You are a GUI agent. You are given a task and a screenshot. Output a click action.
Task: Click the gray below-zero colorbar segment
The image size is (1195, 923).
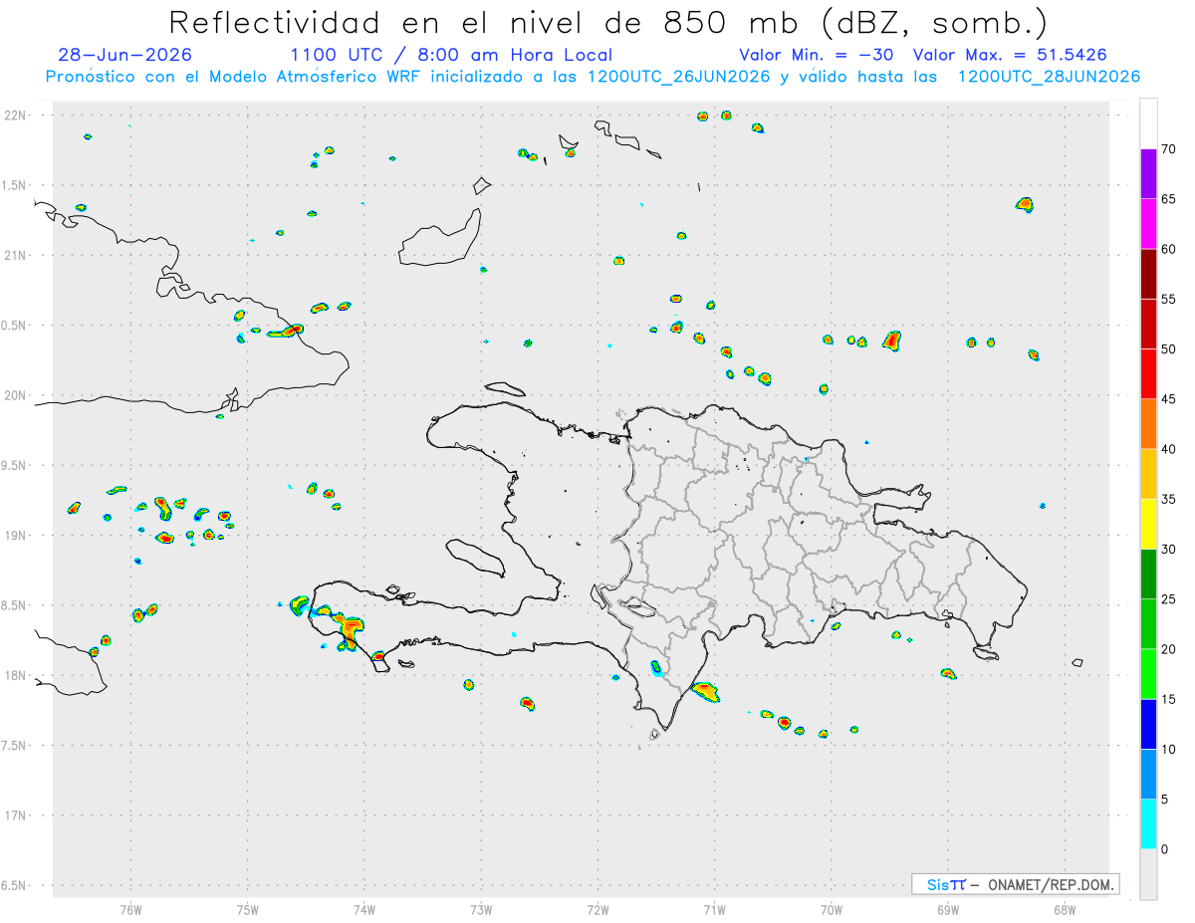tap(1148, 874)
